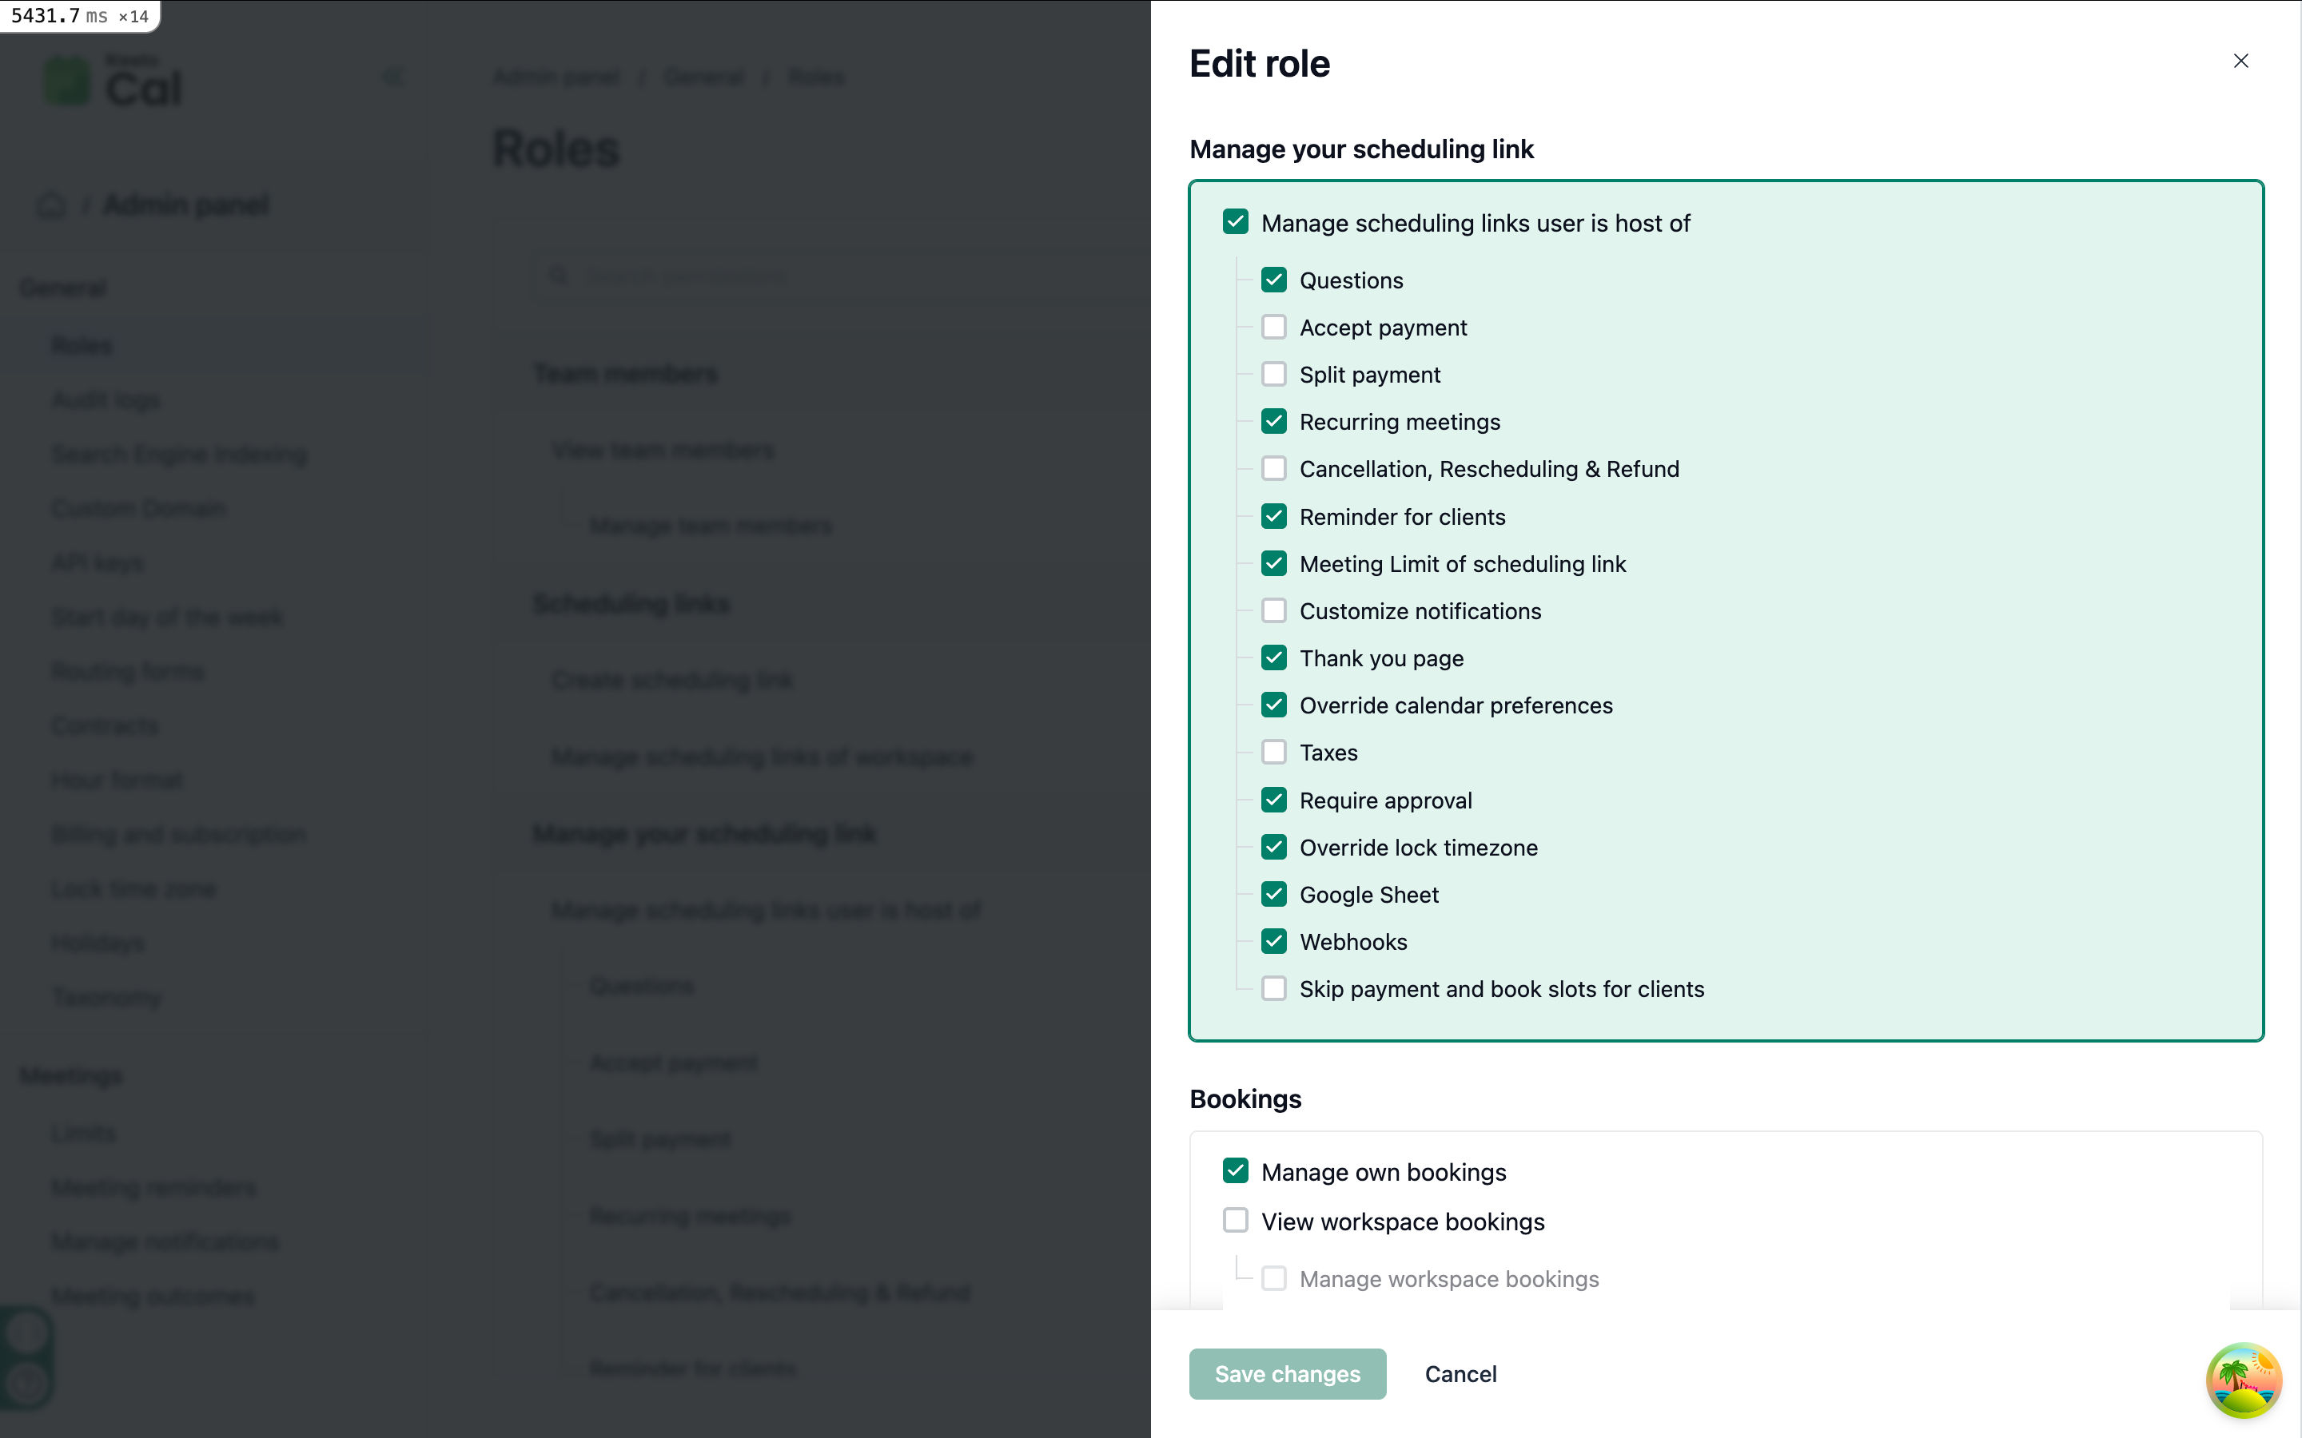Enable Cancellation, Rescheduling & Refund checkbox

point(1274,469)
